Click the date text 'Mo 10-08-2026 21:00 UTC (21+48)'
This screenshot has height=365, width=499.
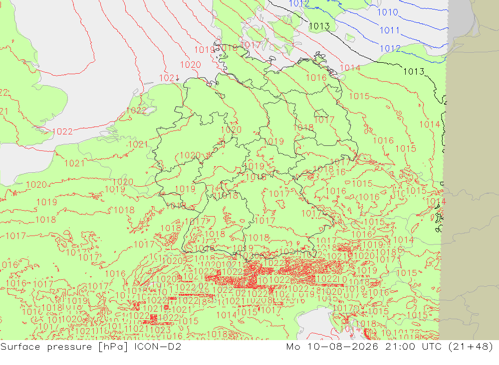pyautogui.click(x=390, y=347)
